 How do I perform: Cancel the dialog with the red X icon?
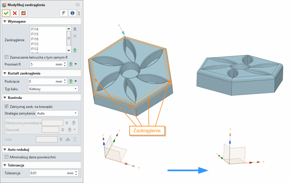pos(15,13)
